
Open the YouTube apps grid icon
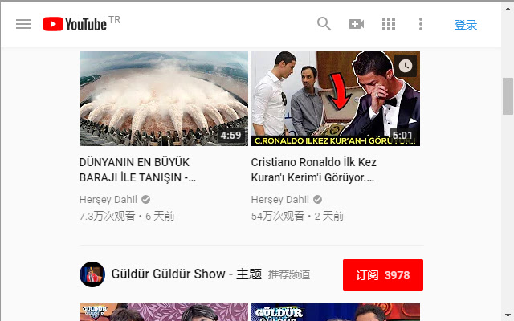pos(389,24)
